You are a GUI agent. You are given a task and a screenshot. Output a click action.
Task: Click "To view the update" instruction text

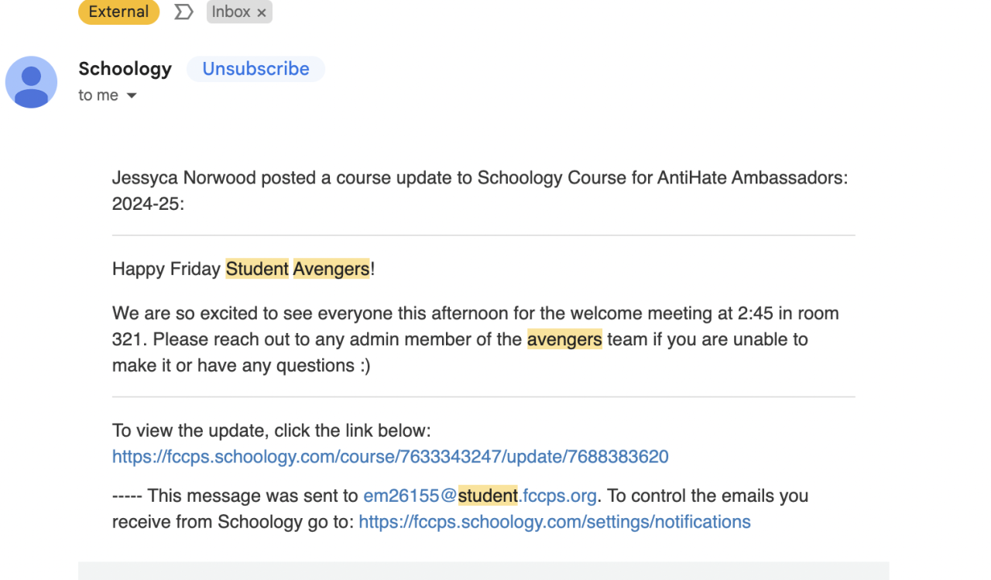pos(271,431)
